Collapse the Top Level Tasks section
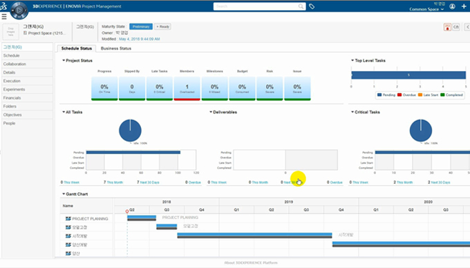470x268 pixels. (352, 61)
